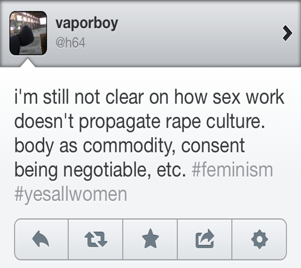
Task: Select the @h64 handle text
Action: 71,43
